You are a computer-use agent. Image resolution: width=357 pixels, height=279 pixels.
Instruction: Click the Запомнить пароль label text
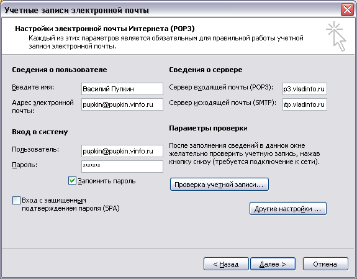pos(107,181)
